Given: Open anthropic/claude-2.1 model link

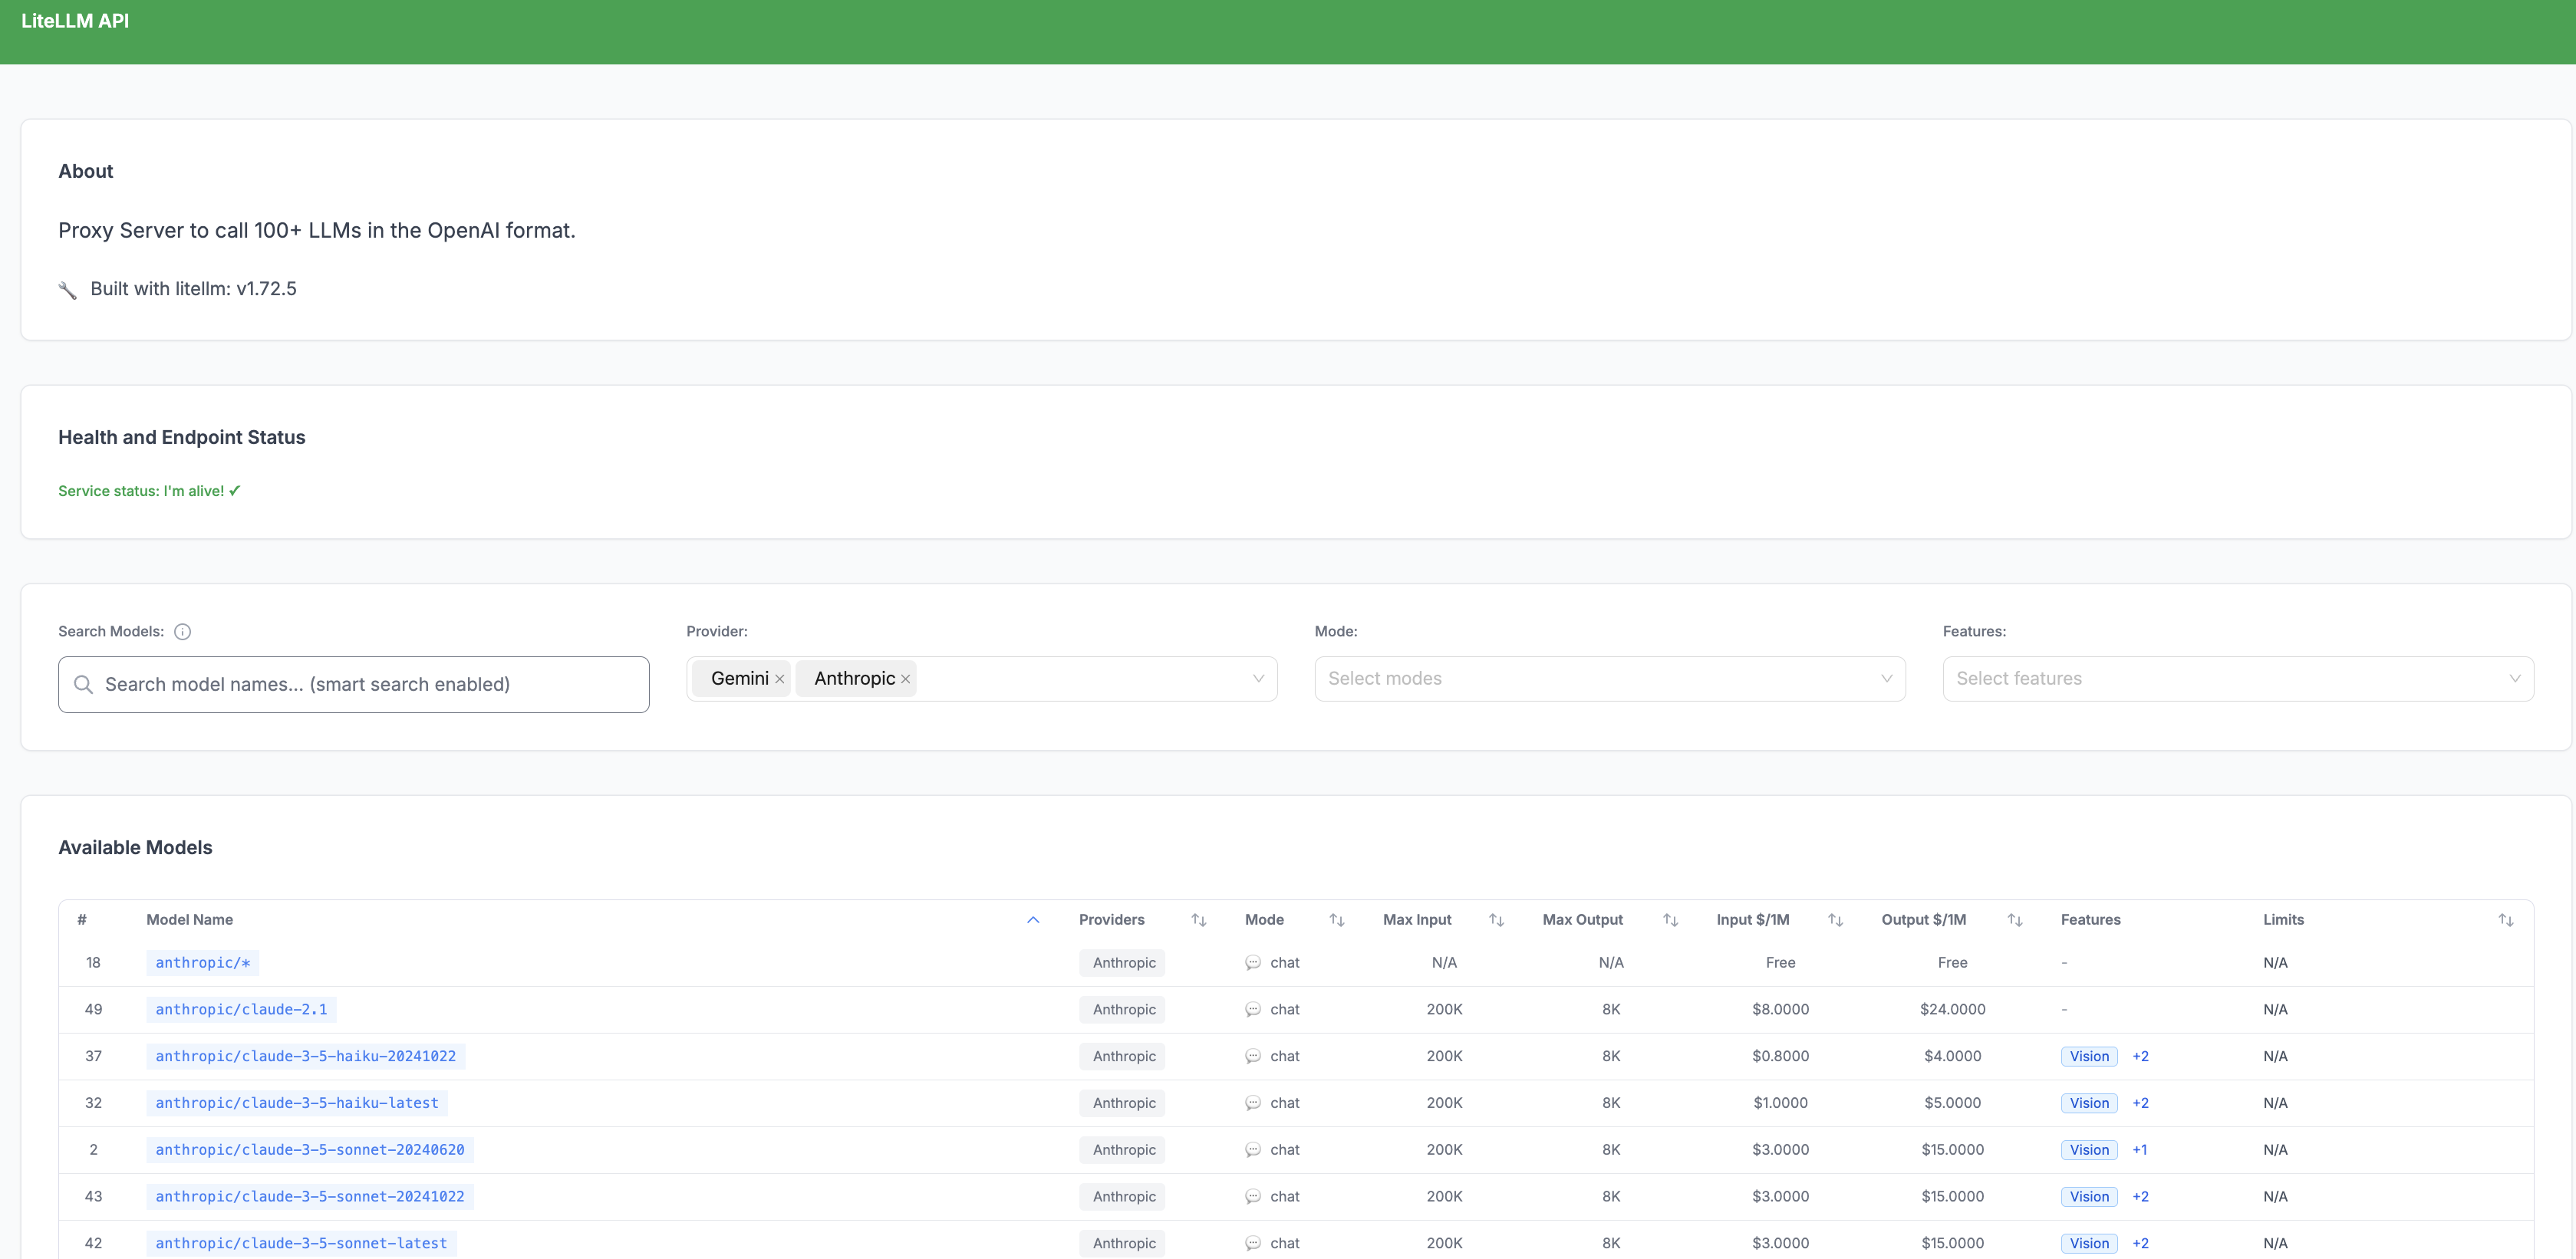Looking at the screenshot, I should pyautogui.click(x=241, y=1009).
